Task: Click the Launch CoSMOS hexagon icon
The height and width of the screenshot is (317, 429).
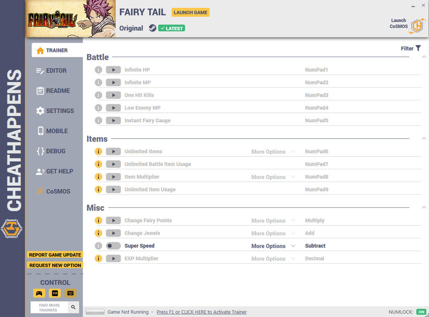Action: [x=417, y=26]
